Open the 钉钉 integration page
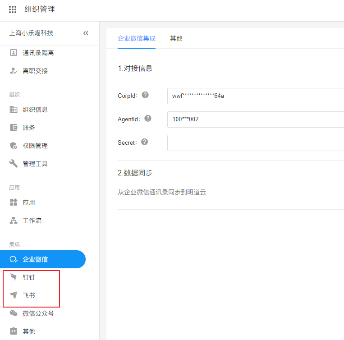Screen dimensions: 344x340 coord(28,277)
